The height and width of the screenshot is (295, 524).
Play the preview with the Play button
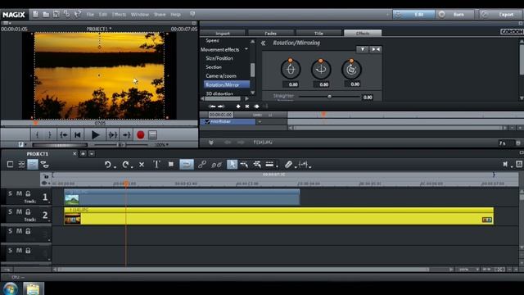[95, 134]
